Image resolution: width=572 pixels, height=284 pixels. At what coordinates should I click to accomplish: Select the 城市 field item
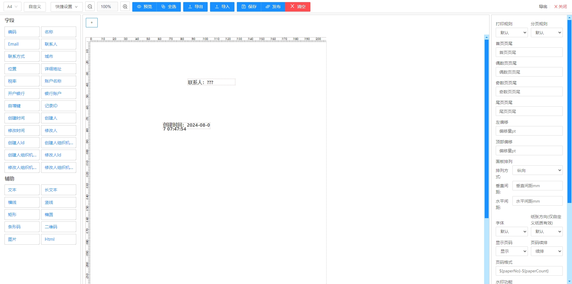(59, 56)
